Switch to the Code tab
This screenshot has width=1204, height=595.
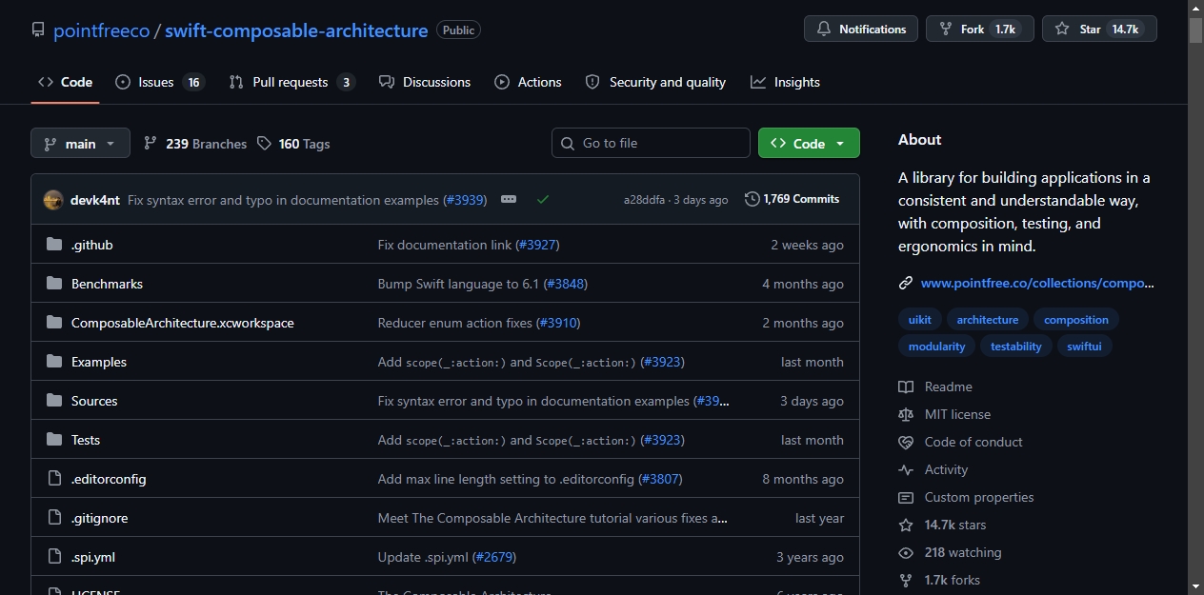click(65, 82)
